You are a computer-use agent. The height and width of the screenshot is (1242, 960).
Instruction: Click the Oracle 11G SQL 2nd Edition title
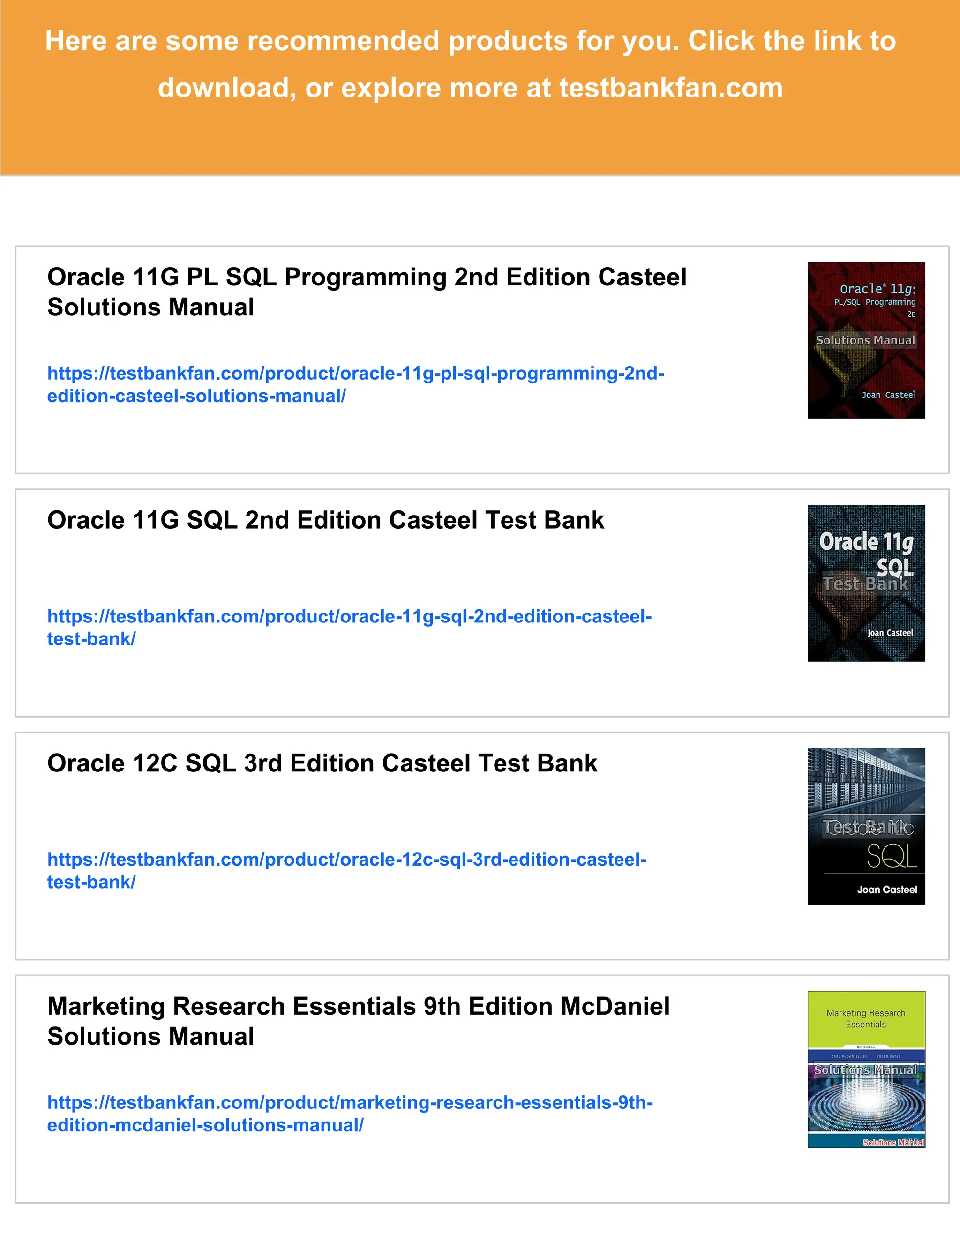325,520
